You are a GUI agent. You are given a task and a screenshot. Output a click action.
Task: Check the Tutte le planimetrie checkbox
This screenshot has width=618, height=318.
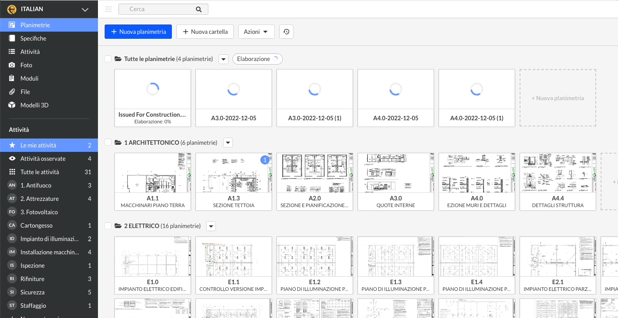[x=107, y=59]
